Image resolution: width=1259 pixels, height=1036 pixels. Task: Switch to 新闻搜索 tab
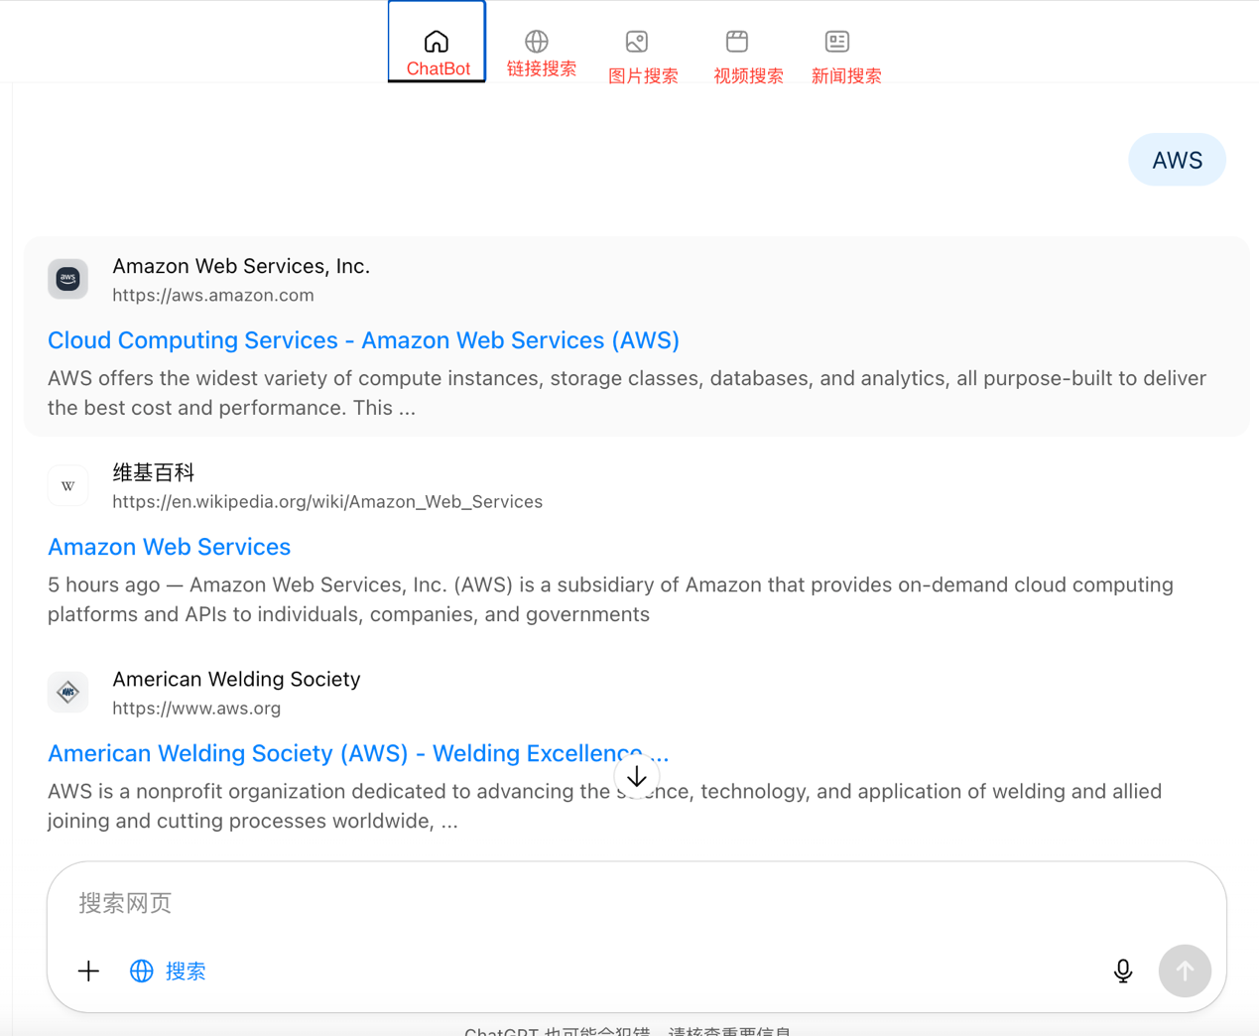(846, 57)
